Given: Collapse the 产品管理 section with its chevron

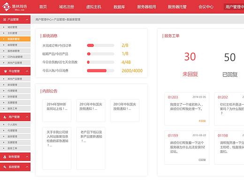Looking at the screenshot, I should (27, 20).
